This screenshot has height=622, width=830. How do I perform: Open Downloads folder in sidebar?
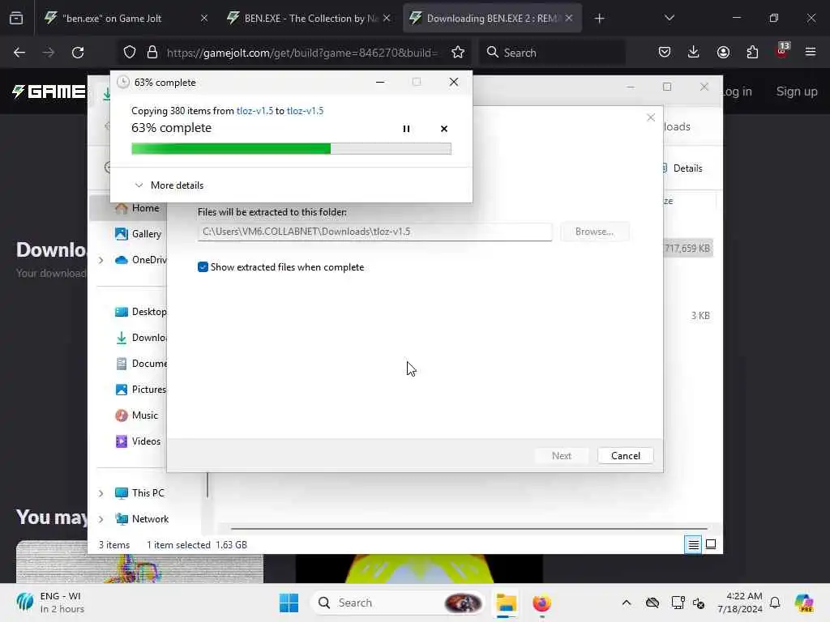pos(140,338)
